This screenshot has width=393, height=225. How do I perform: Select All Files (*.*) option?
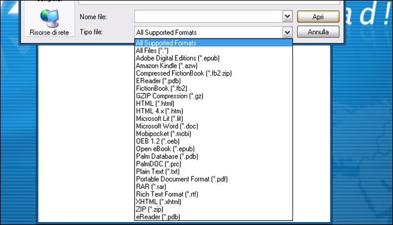point(213,50)
